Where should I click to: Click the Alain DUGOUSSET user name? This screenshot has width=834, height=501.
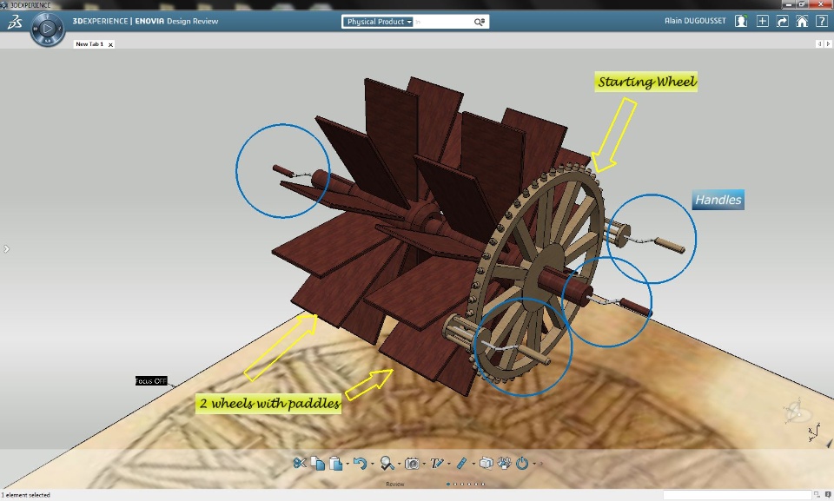click(695, 21)
